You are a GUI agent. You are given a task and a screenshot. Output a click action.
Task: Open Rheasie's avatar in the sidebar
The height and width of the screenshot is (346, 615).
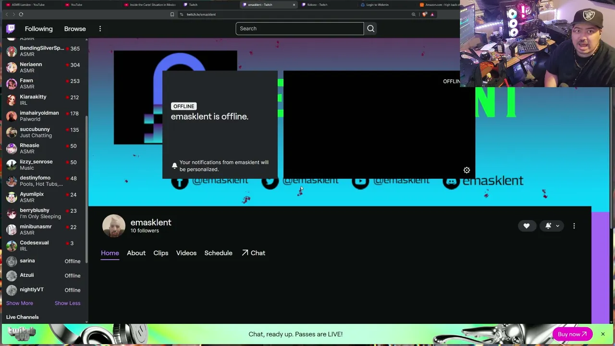point(12,148)
